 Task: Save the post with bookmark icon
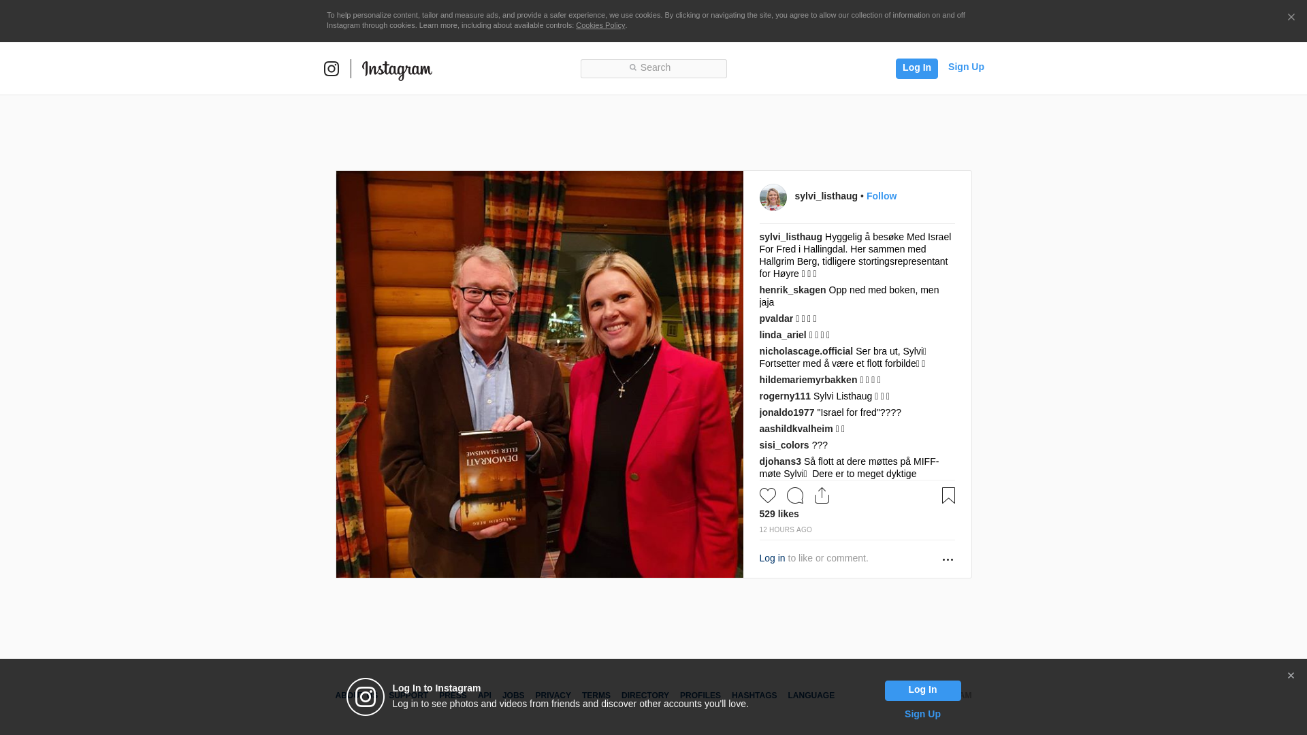(948, 495)
